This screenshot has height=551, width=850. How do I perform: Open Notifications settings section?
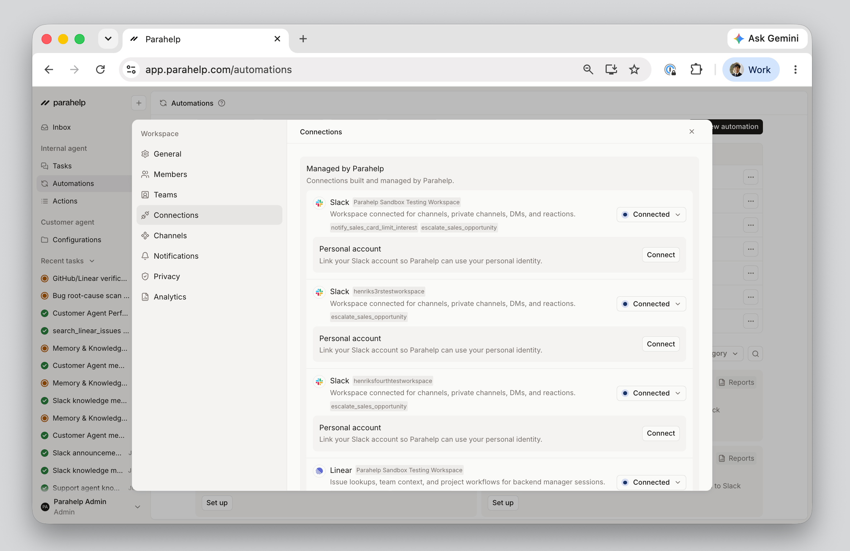pyautogui.click(x=209, y=256)
